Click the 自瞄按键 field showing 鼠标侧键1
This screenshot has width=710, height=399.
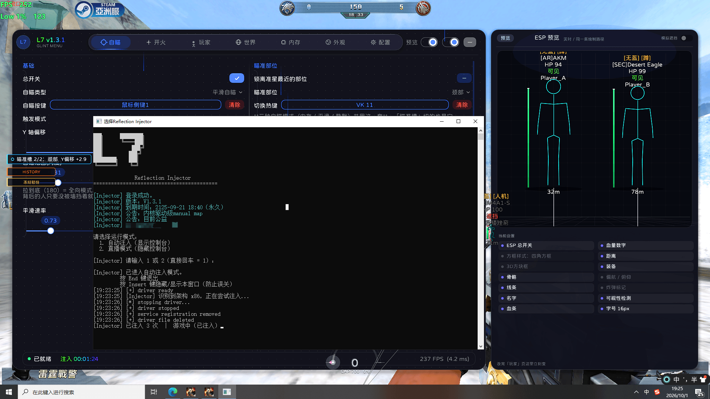135,105
